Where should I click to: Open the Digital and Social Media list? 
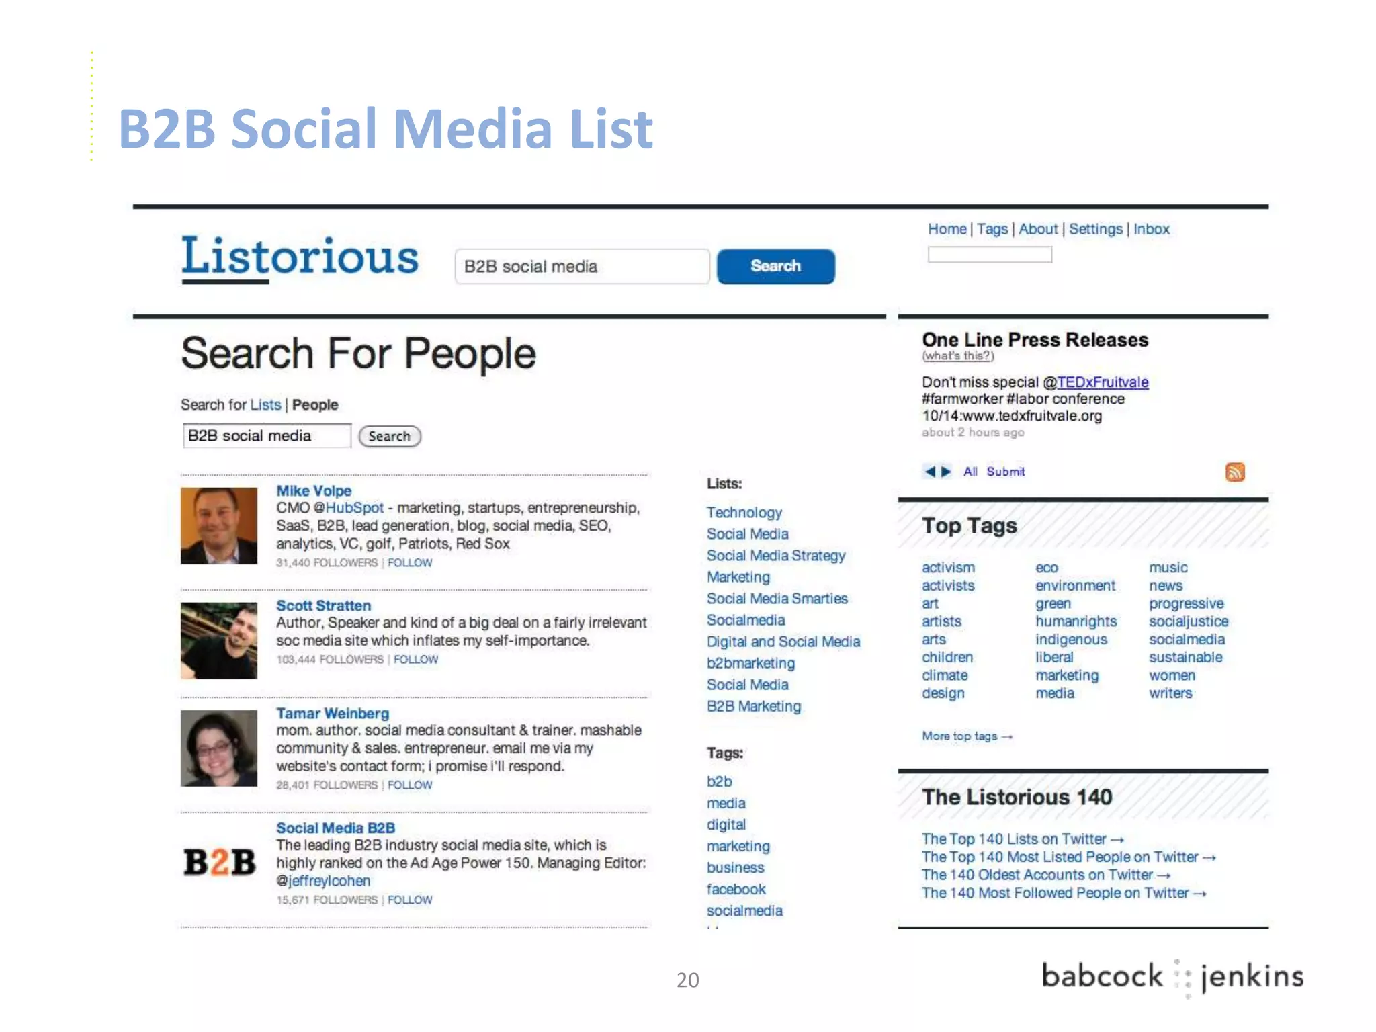(x=783, y=642)
